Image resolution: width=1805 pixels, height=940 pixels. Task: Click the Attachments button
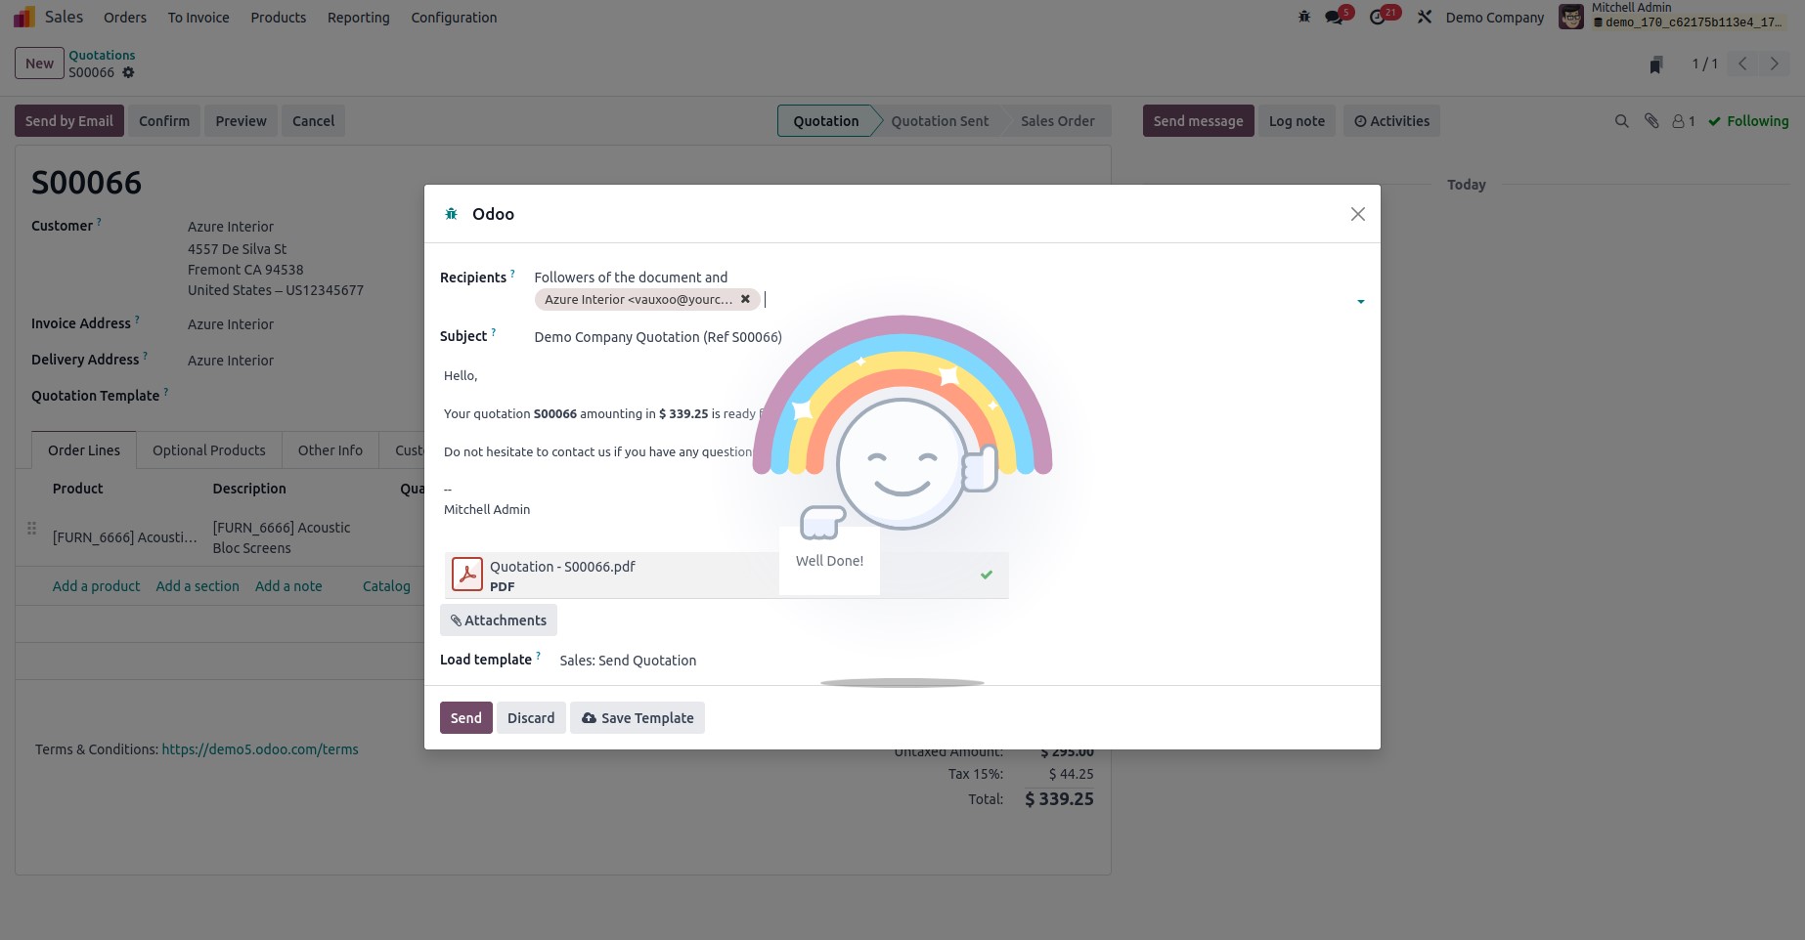pos(499,620)
